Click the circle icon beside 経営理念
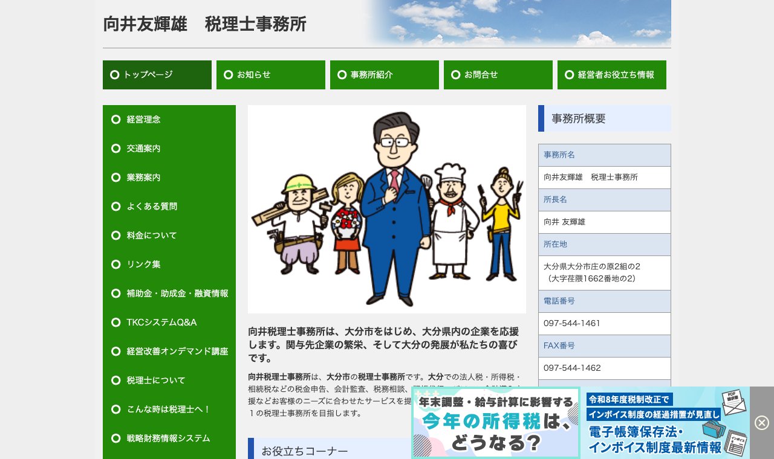 coord(116,120)
